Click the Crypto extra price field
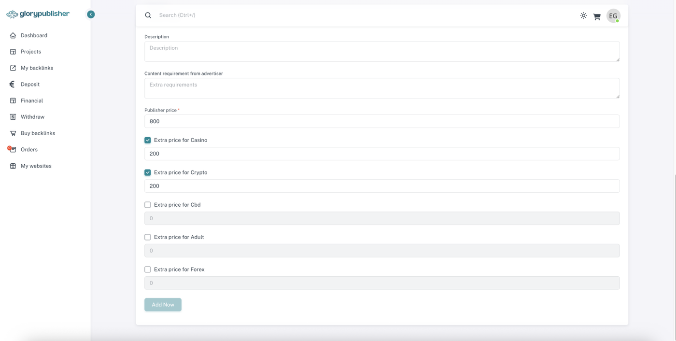The image size is (676, 341). pyautogui.click(x=382, y=186)
